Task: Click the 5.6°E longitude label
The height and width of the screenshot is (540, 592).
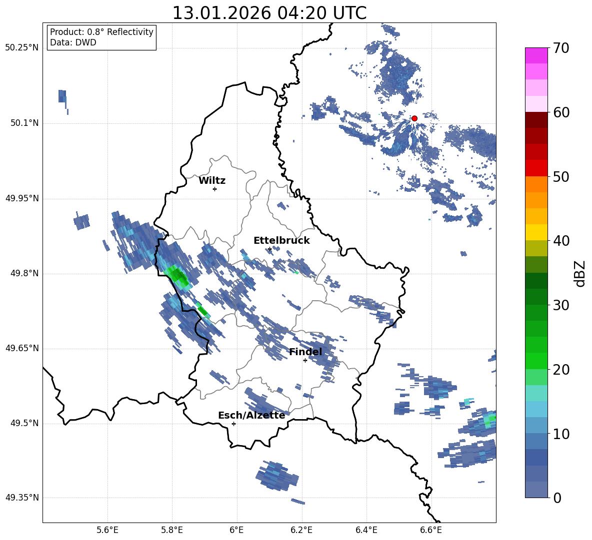Action: 107,530
